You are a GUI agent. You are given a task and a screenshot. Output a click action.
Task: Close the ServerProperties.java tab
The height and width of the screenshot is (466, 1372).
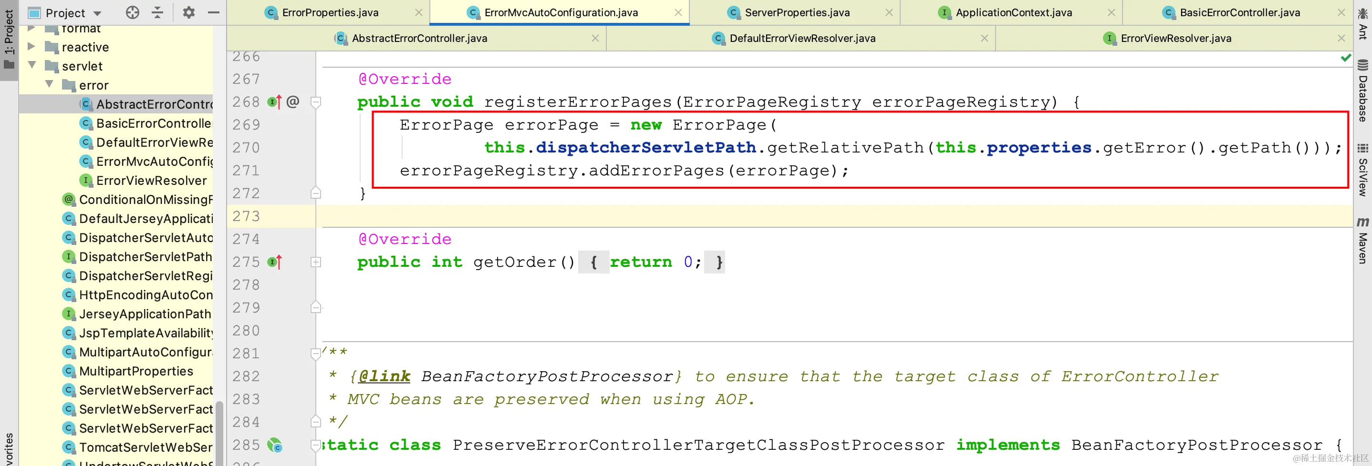point(889,12)
